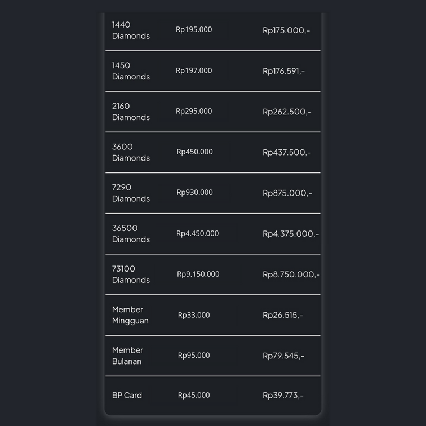Choose the 73100 Diamonds package
Screen dimensions: 426x426
131,274
